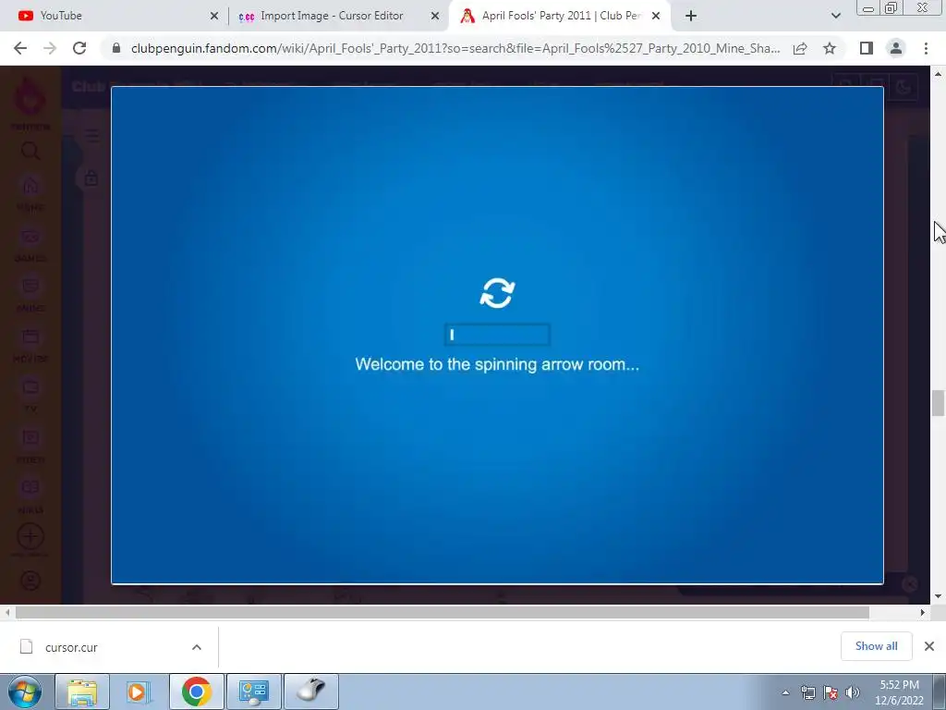Image resolution: width=946 pixels, height=710 pixels.
Task: Switch to Import Image - Cursor Editor tab
Action: [x=332, y=16]
